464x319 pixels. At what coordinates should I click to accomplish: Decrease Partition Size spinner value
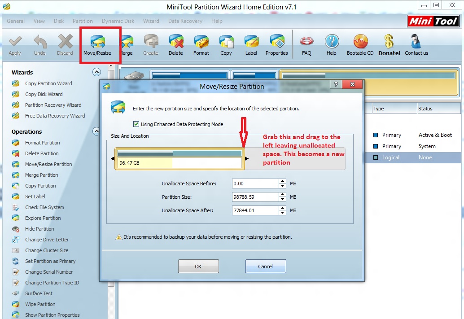coord(283,199)
